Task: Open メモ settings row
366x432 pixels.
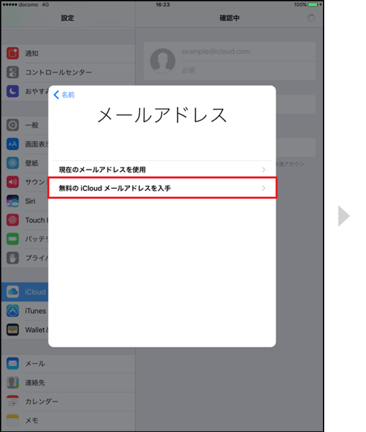Action: coord(68,420)
